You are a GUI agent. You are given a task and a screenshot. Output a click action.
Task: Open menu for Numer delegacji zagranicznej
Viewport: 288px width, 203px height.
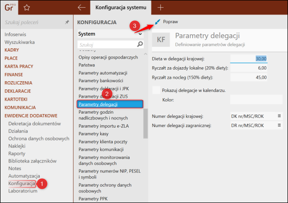pyautogui.click(x=279, y=125)
